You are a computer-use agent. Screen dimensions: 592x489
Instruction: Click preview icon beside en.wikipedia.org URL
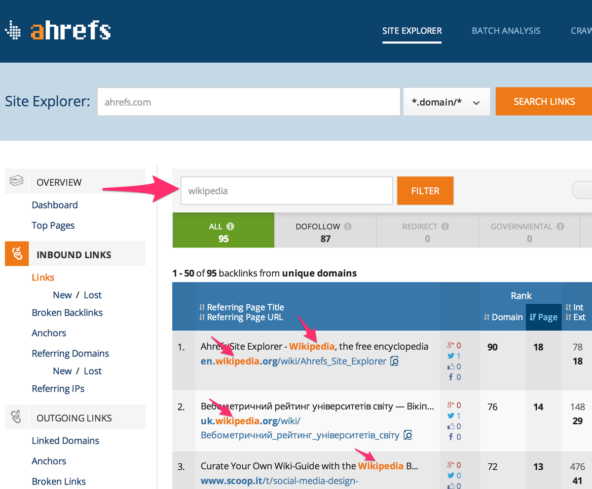coord(394,361)
